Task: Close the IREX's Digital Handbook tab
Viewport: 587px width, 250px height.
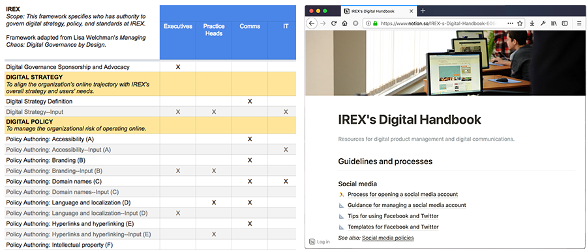Action: (x=412, y=11)
